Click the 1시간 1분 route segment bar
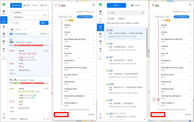Image resolution: width=194 pixels, height=122 pixels. click(x=29, y=83)
